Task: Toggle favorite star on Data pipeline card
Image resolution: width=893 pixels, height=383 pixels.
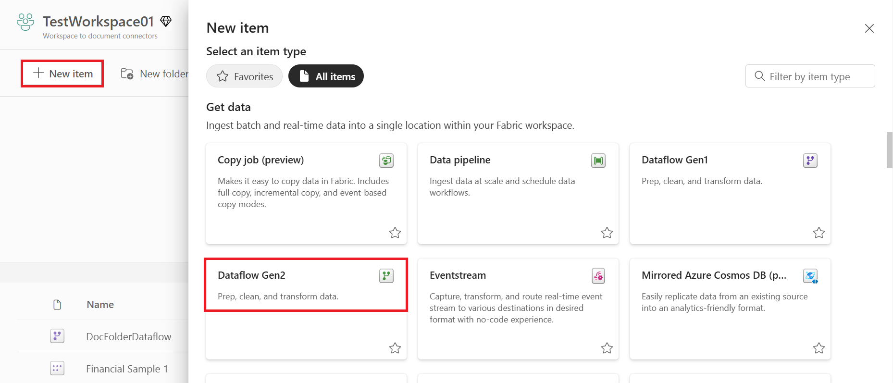Action: (607, 233)
